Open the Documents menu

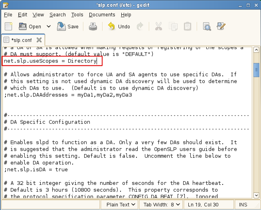tap(102, 15)
